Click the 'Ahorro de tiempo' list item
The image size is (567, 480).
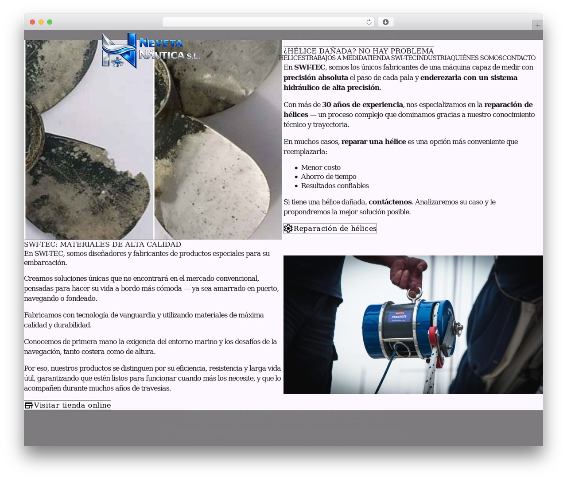[x=329, y=177]
